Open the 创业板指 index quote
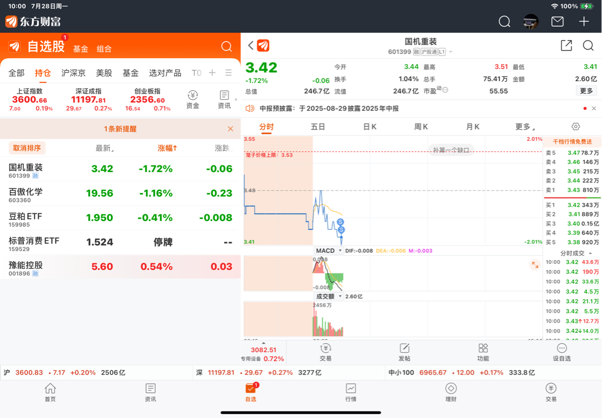 pos(148,100)
